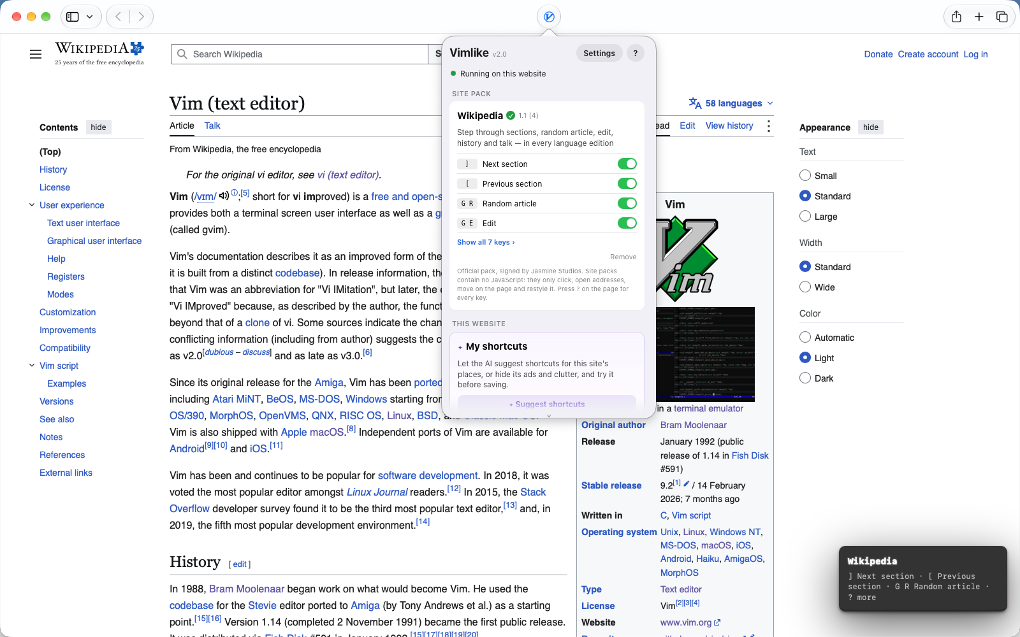Select the Small text size option
The image size is (1020, 637).
(805, 175)
